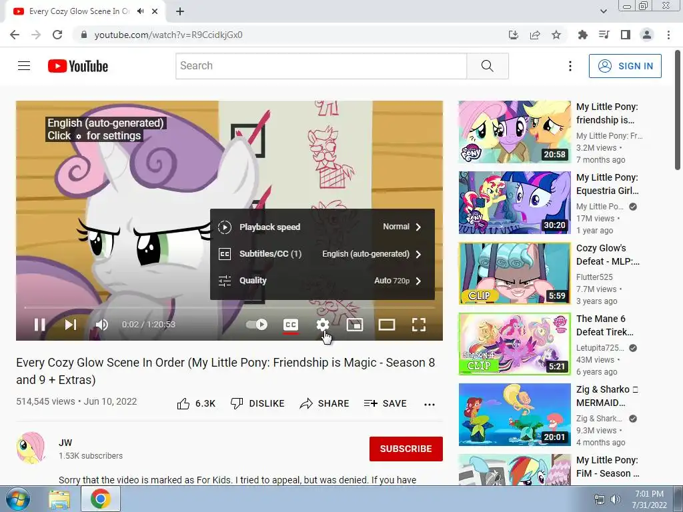
Task: Bookmark this page star icon
Action: coord(556,35)
